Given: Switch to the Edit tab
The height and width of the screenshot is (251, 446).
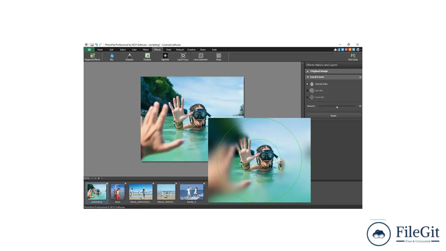Looking at the screenshot, I should pos(111,50).
